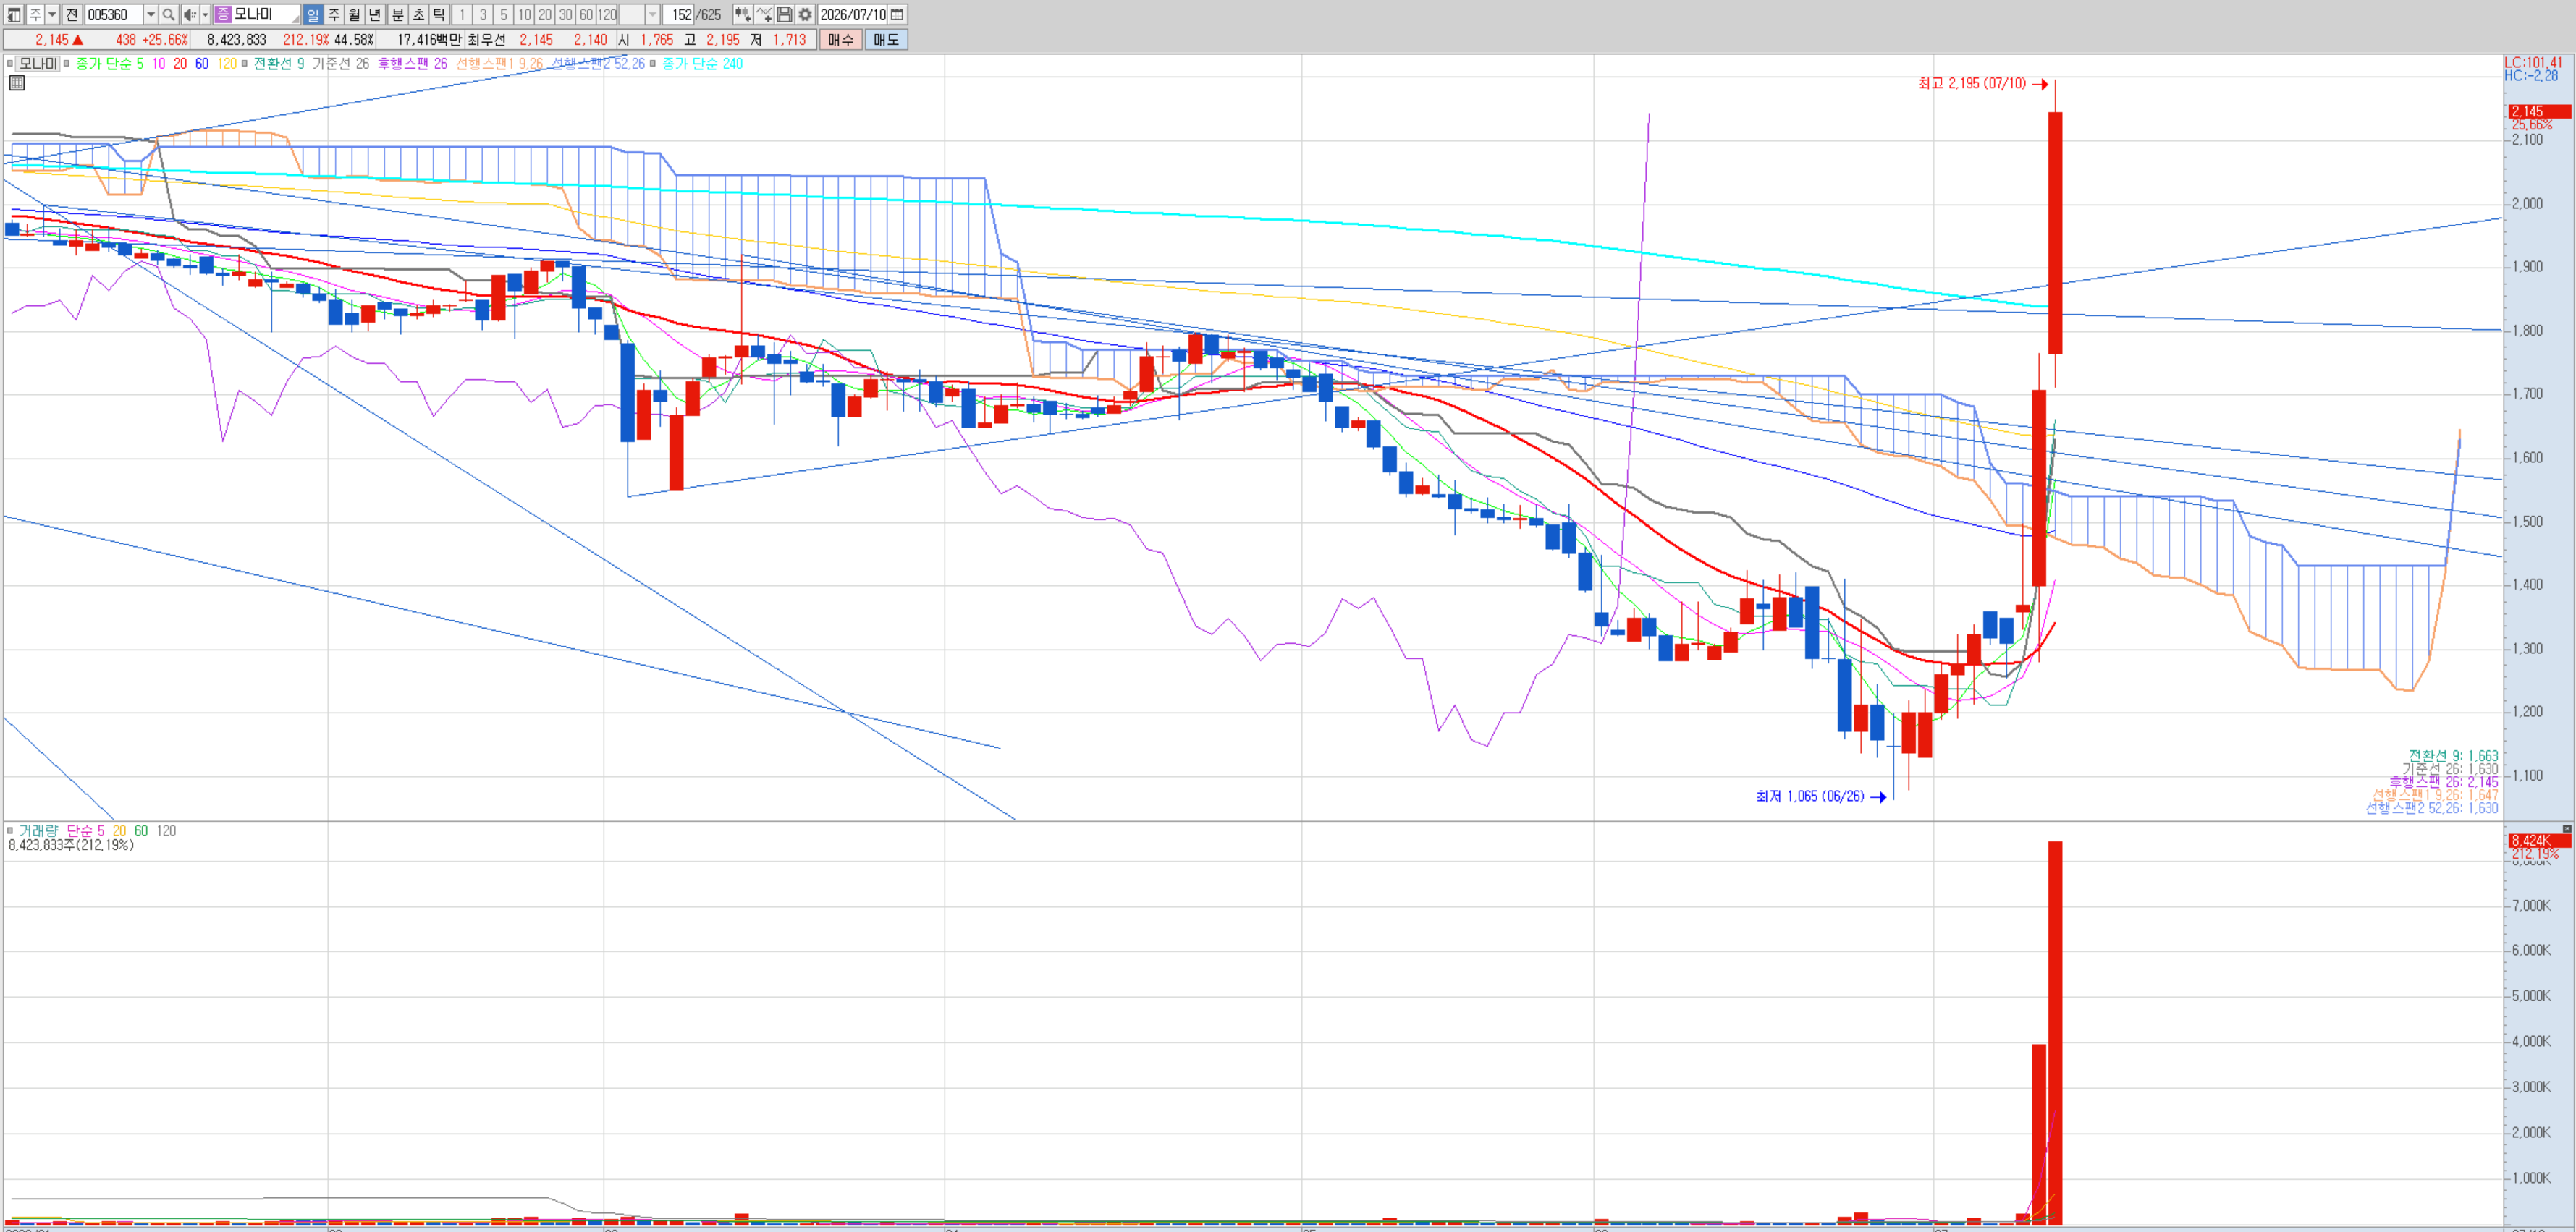Click the 모나미 chart legend label

pyautogui.click(x=38, y=63)
